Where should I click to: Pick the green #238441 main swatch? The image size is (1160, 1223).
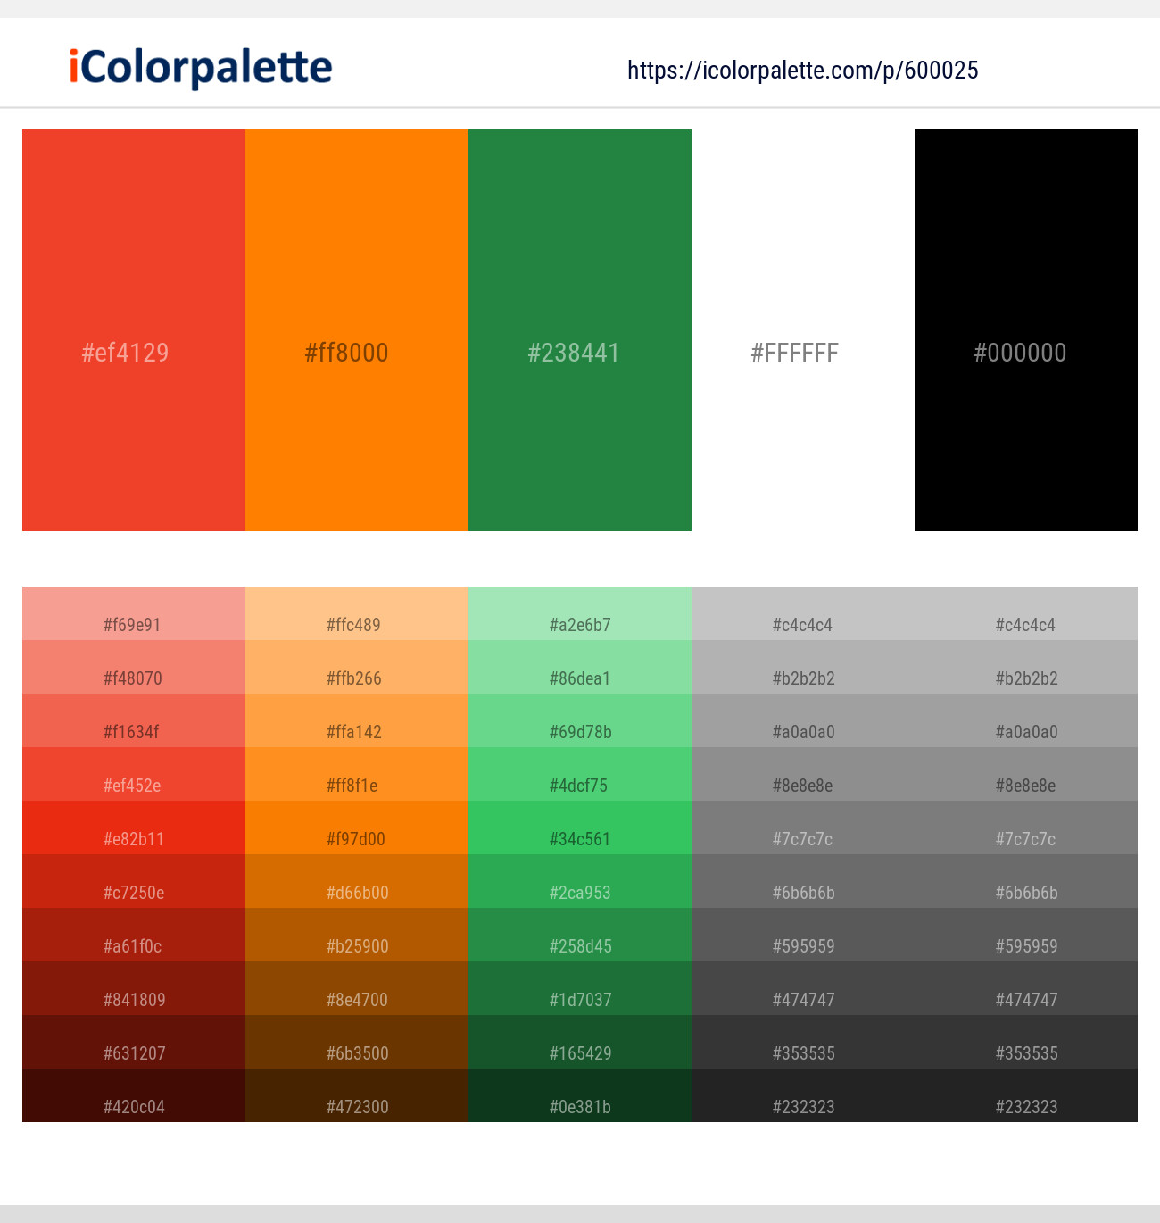click(580, 330)
